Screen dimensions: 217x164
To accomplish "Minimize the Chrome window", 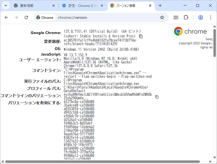I will tap(185, 6).
